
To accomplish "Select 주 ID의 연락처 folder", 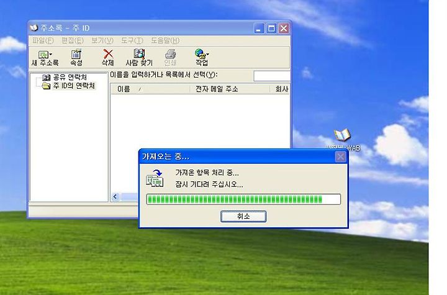I will pyautogui.click(x=74, y=86).
